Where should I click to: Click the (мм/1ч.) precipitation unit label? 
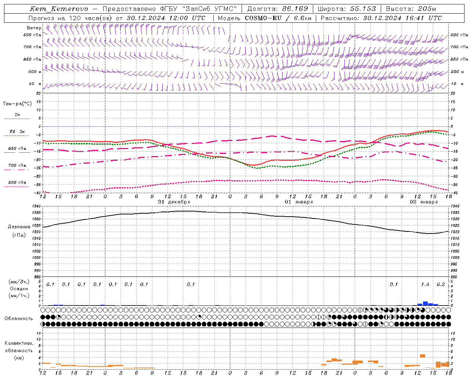[x=19, y=296]
